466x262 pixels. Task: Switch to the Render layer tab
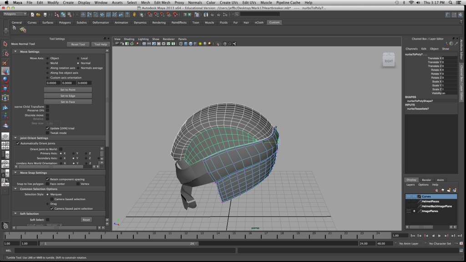tap(426, 180)
